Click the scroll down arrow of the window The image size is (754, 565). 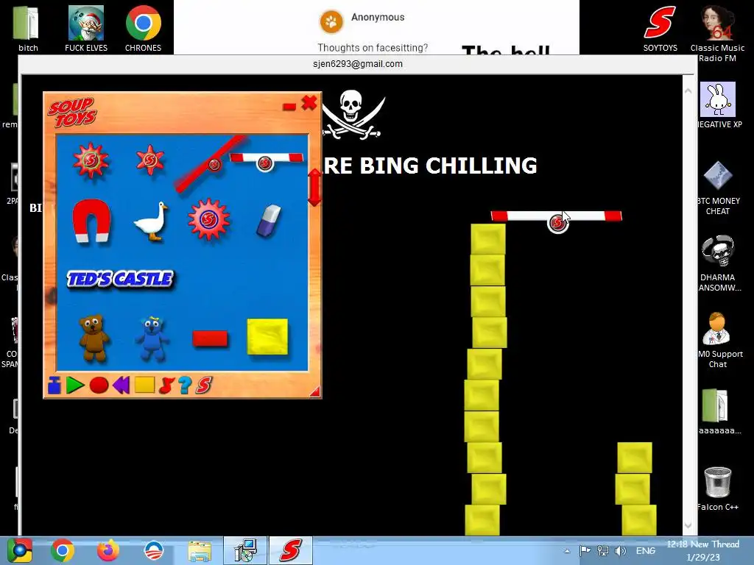688,525
